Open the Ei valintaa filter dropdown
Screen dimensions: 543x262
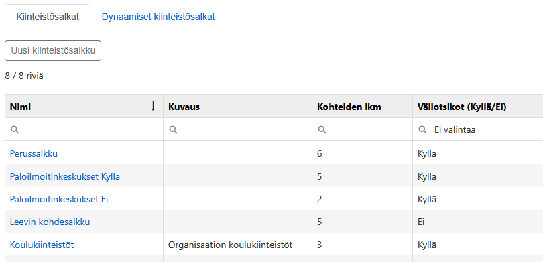point(478,130)
